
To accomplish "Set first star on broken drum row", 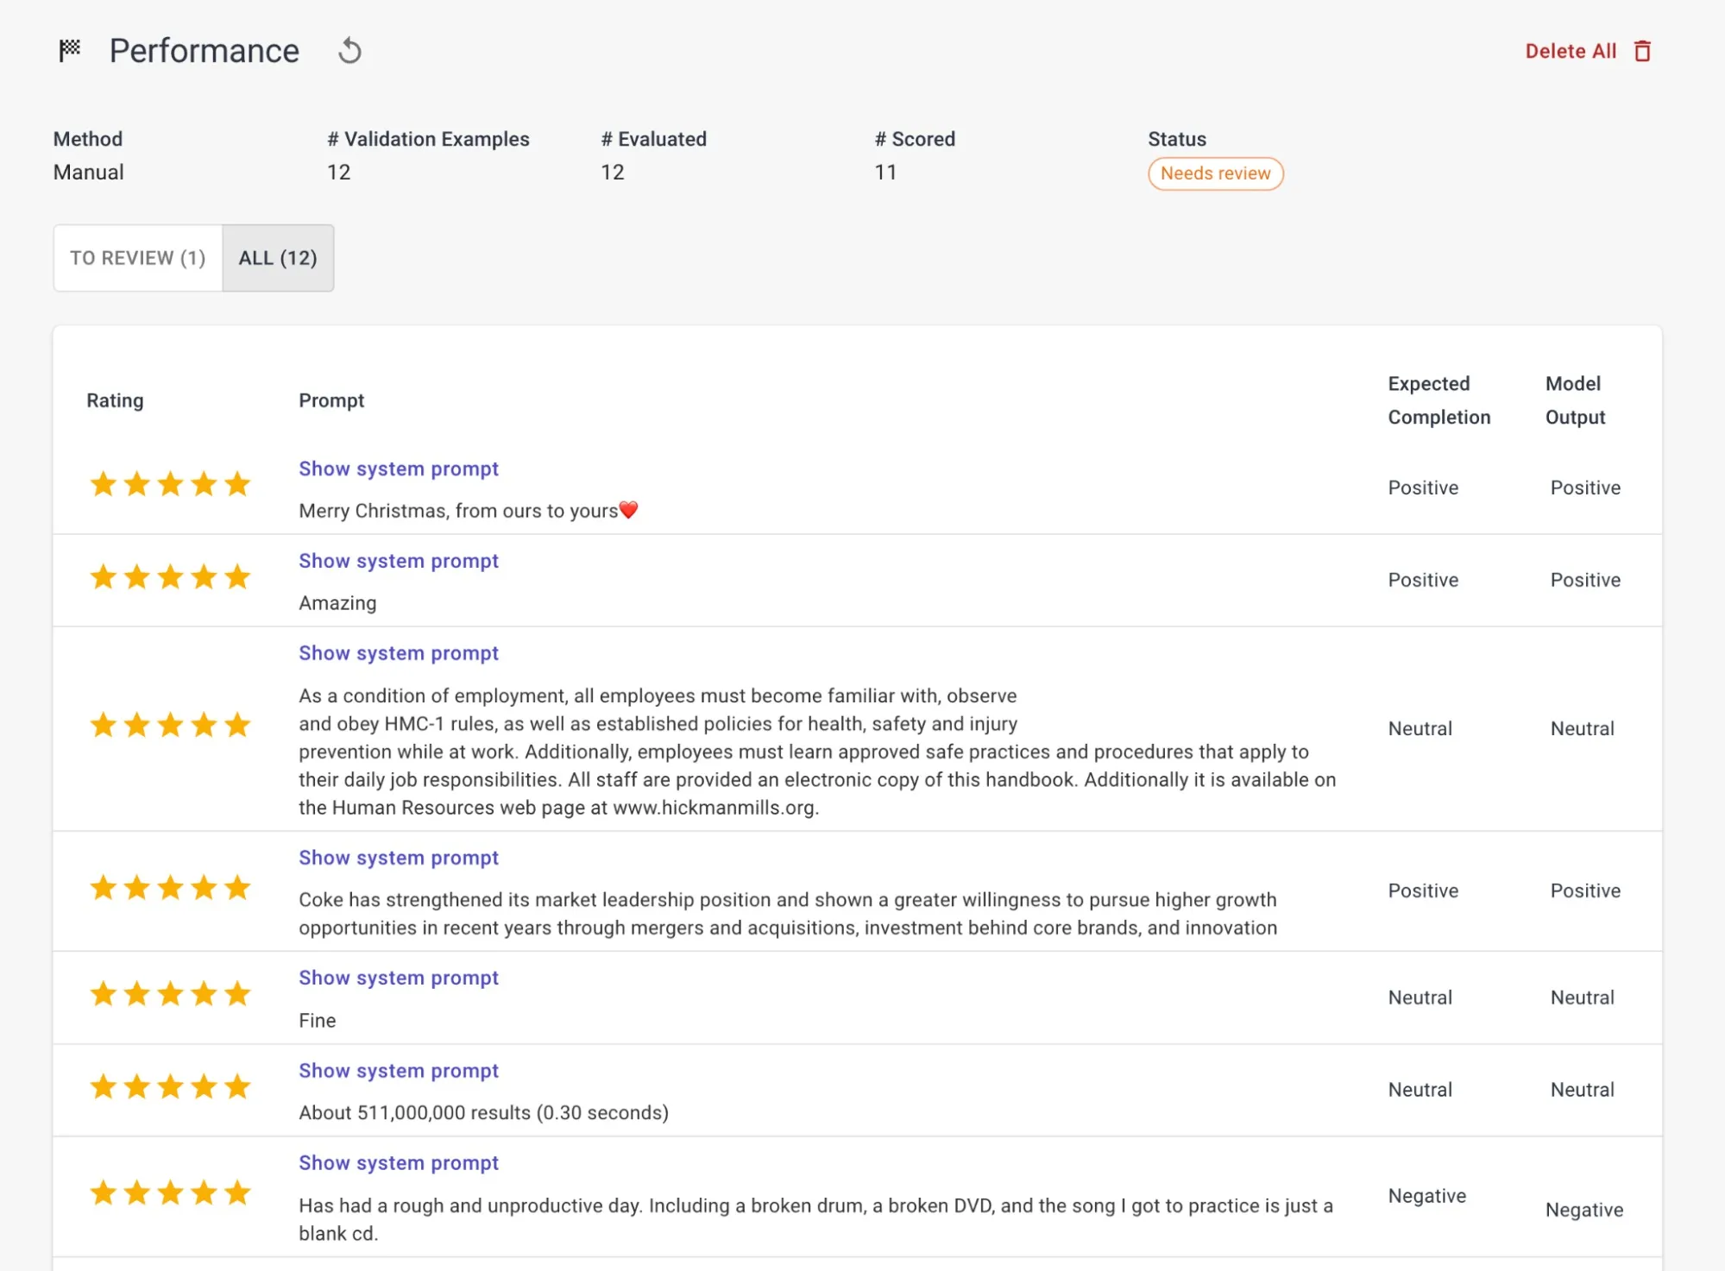I will [x=104, y=1193].
